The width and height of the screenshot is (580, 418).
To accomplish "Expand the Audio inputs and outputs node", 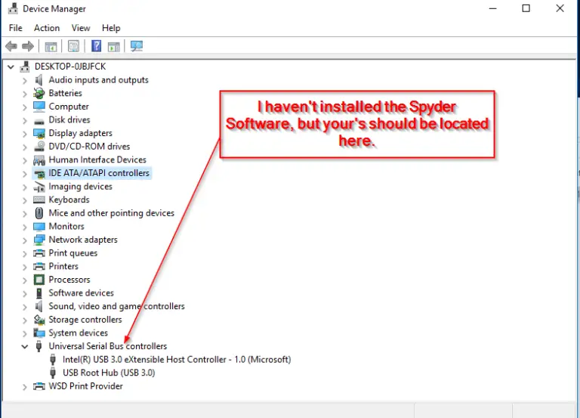I will pos(24,80).
